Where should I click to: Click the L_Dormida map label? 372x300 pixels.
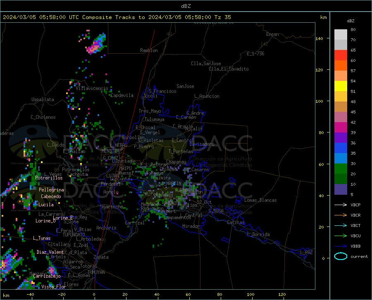click(x=258, y=234)
